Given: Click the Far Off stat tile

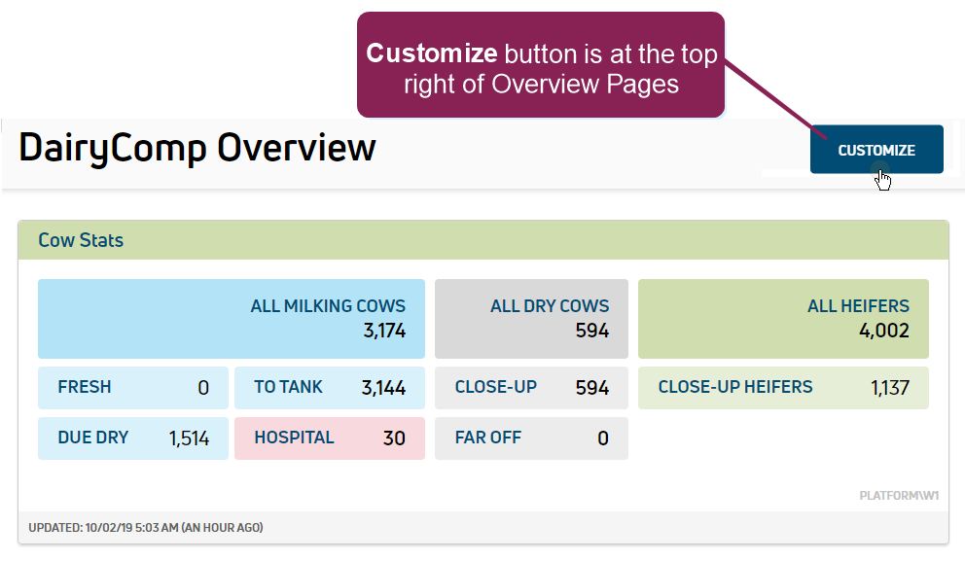Looking at the screenshot, I should tap(531, 438).
